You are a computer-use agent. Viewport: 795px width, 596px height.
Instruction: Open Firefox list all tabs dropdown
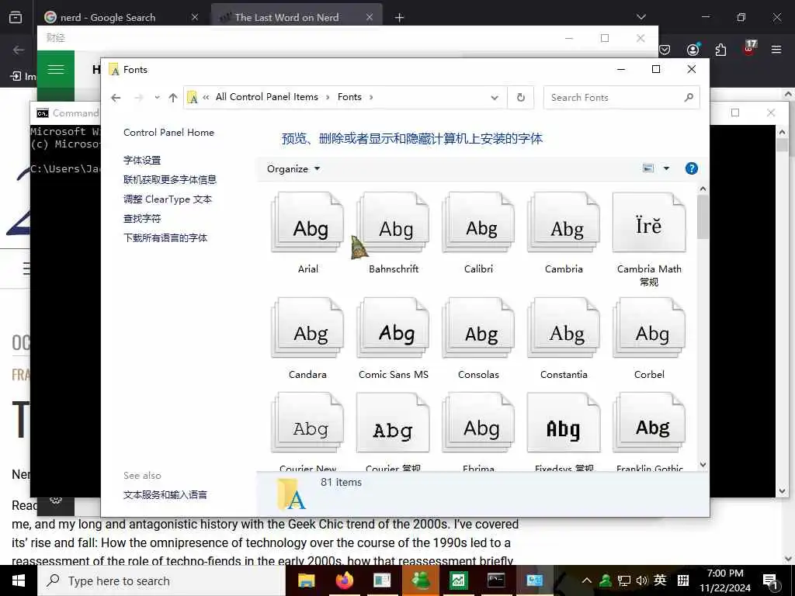[641, 17]
